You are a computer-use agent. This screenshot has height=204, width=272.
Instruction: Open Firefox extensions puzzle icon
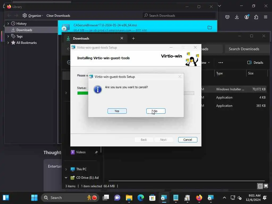[256, 17]
